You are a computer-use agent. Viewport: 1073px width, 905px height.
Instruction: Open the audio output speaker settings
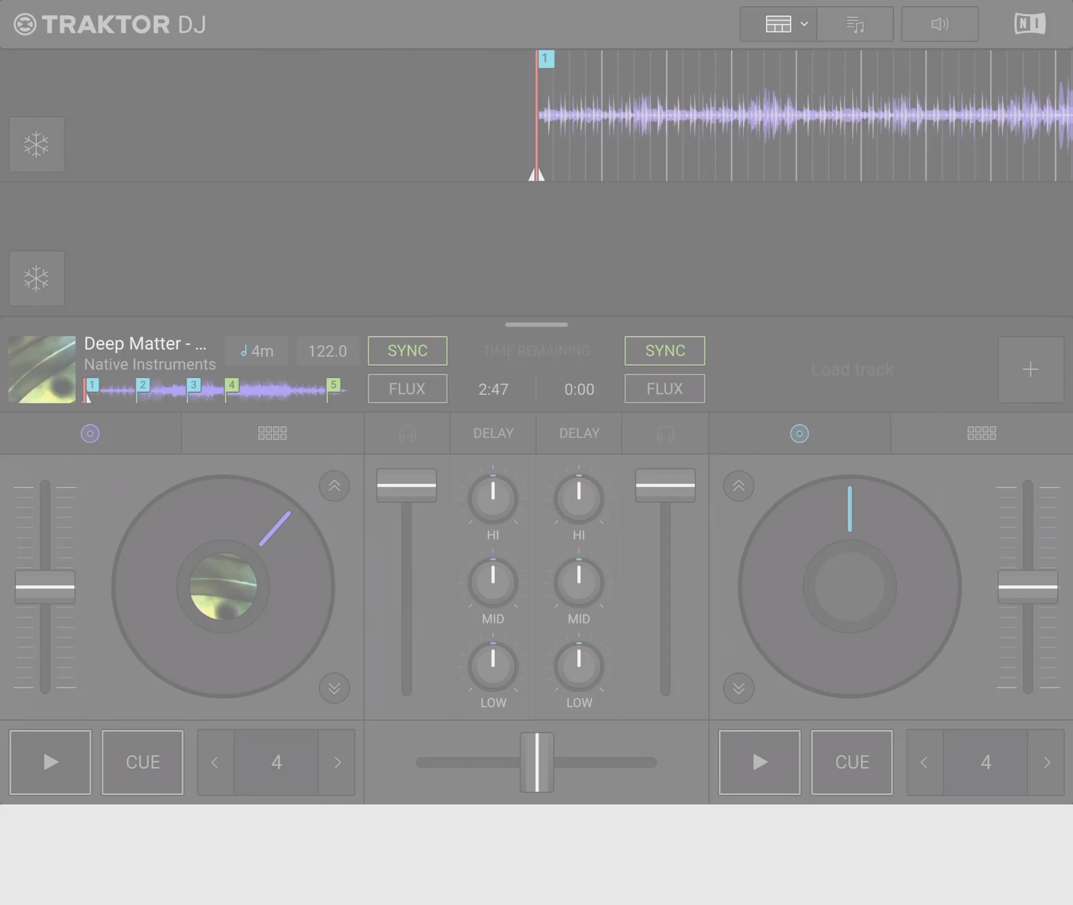pyautogui.click(x=940, y=24)
